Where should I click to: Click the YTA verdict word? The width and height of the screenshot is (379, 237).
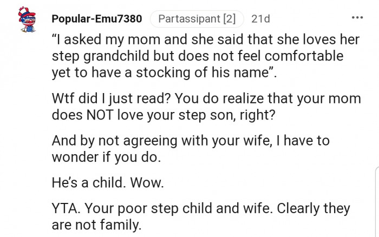65,209
